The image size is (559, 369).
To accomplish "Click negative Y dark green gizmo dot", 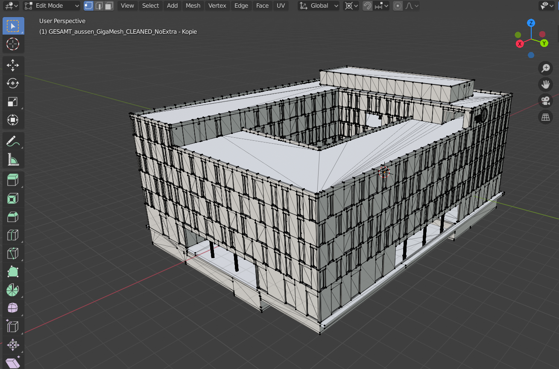I will pyautogui.click(x=518, y=35).
